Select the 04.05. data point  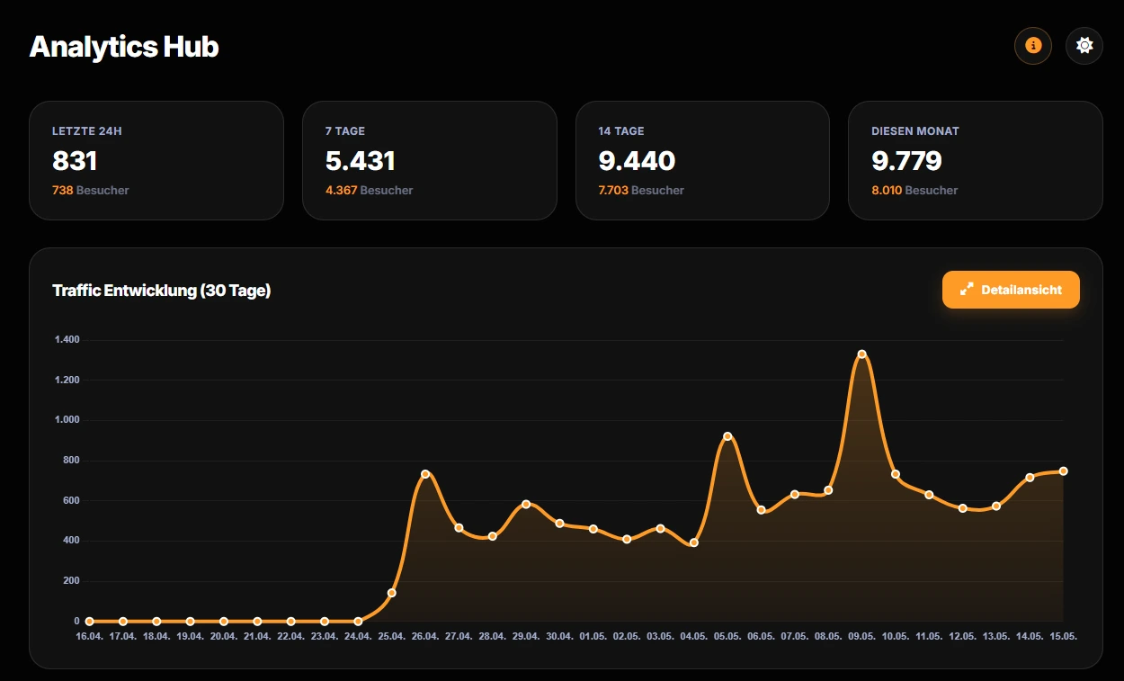(693, 542)
